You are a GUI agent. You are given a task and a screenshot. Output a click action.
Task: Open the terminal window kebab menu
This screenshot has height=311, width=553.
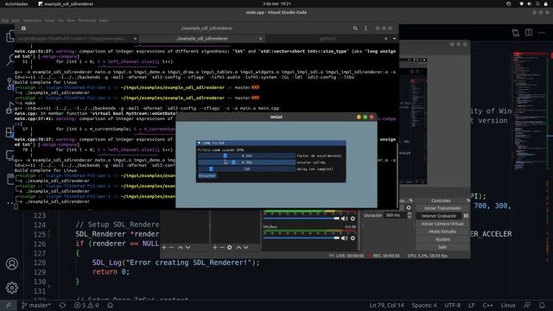point(365,29)
